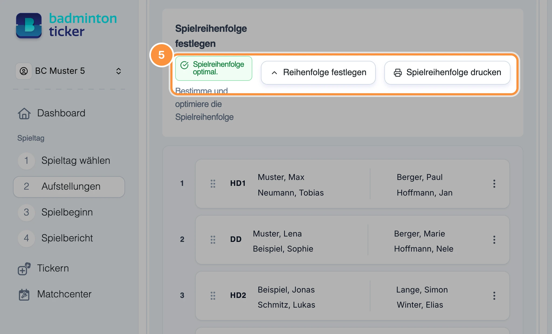The height and width of the screenshot is (334, 552).
Task: Collapse using the Reihenfolge festlegen chevron
Action: click(274, 73)
